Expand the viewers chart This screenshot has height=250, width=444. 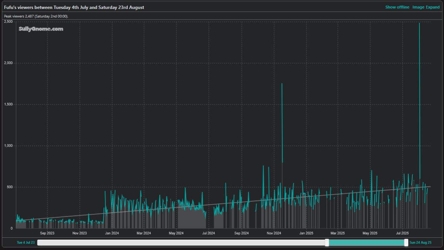[432, 7]
